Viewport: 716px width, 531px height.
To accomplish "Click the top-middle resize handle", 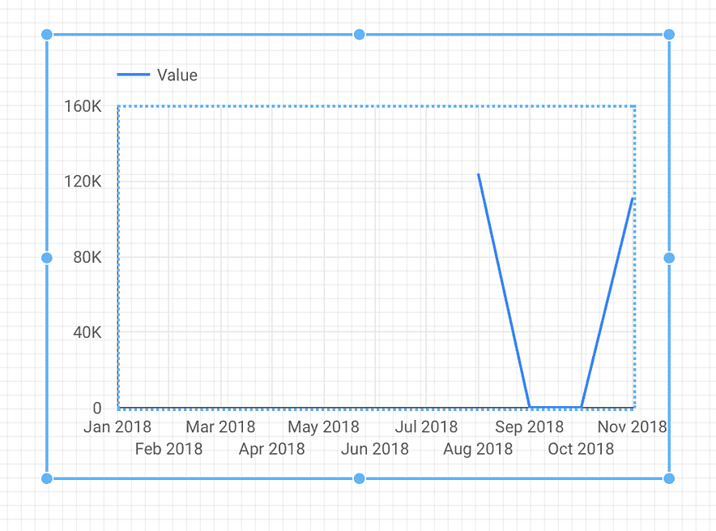I will pos(360,34).
